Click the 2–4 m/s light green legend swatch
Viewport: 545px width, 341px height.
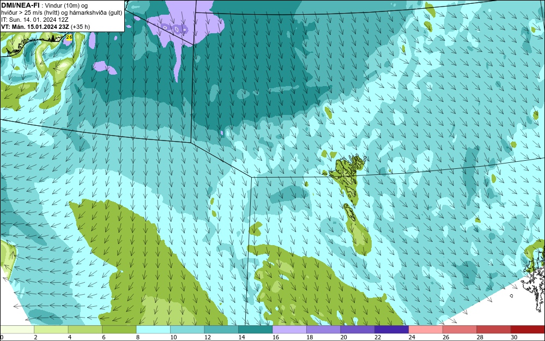[x=51, y=329]
